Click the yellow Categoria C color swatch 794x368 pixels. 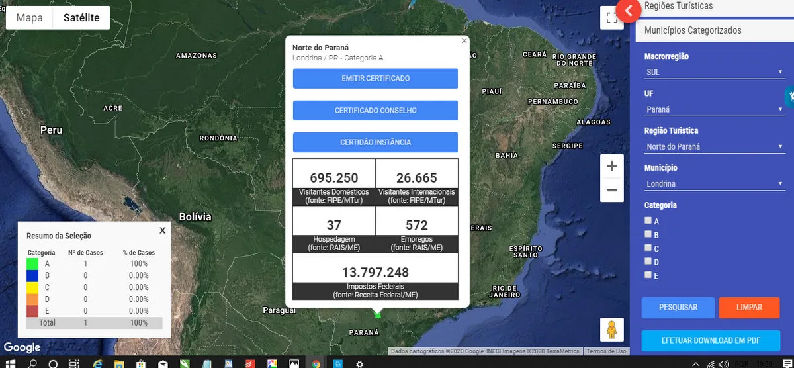click(32, 287)
